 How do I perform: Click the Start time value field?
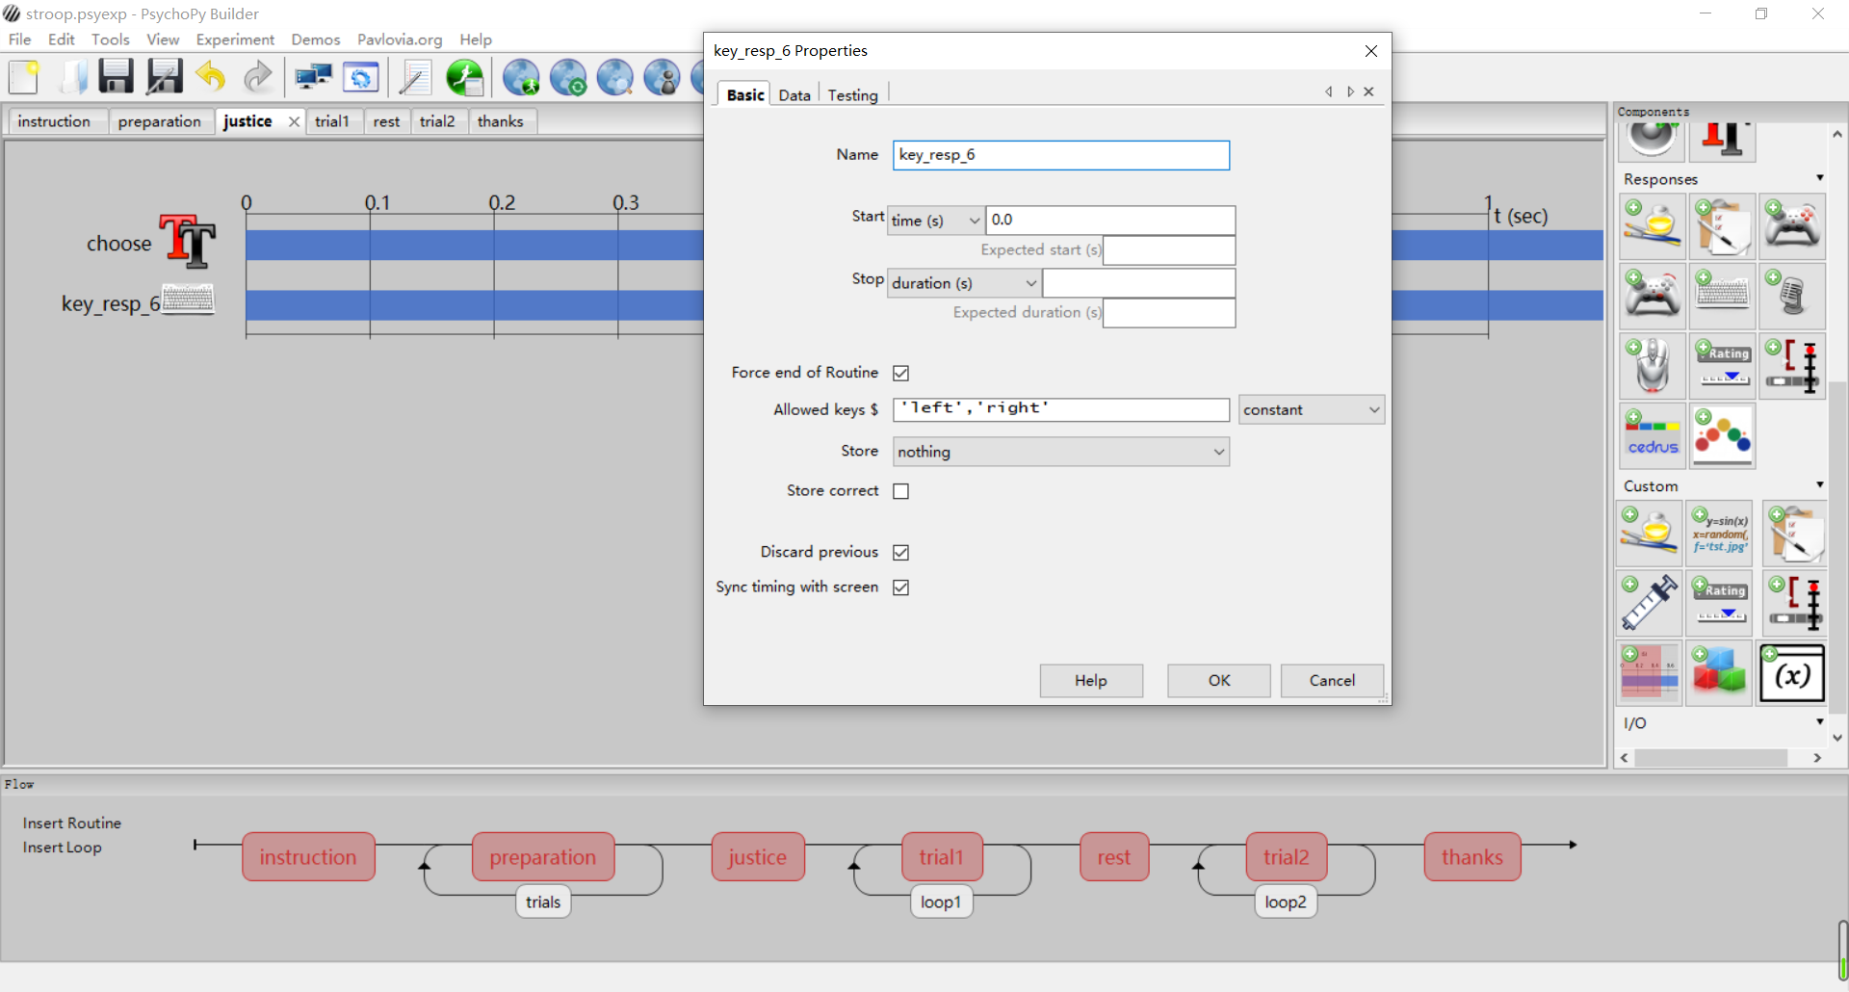coord(1110,220)
